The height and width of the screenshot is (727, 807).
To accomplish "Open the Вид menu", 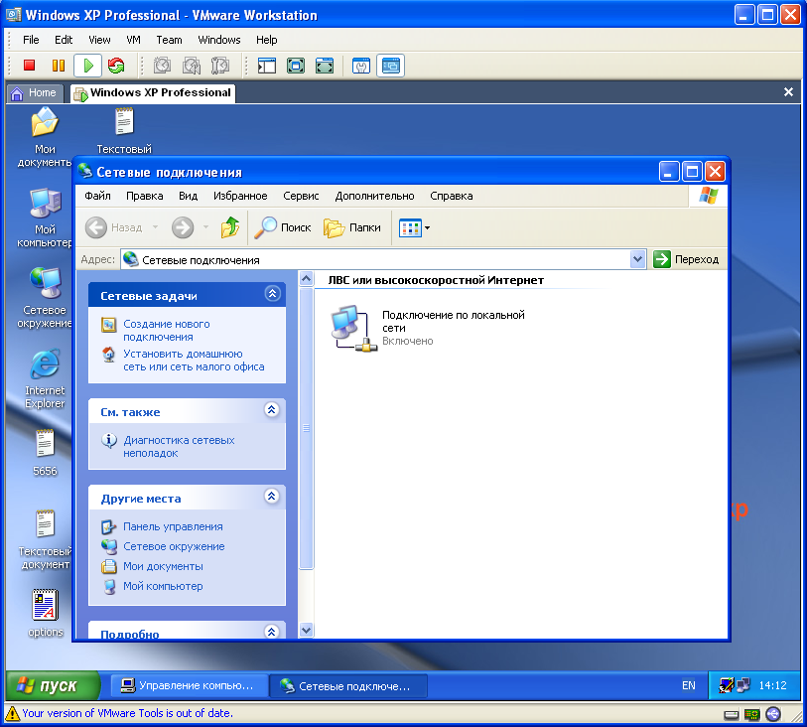I will click(x=188, y=196).
